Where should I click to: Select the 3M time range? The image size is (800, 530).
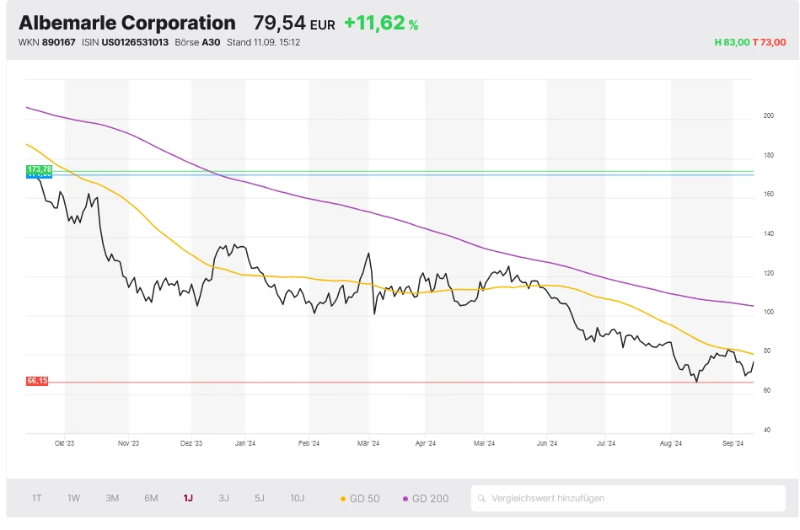[112, 498]
